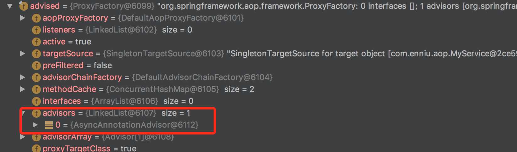Expand the AsyncAnnotationAdvisor element
Screen dimensions: 517x152
[x=35, y=125]
